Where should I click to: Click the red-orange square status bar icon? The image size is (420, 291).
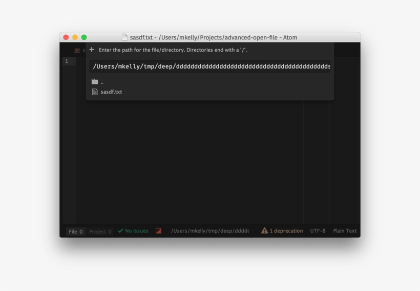pyautogui.click(x=159, y=231)
